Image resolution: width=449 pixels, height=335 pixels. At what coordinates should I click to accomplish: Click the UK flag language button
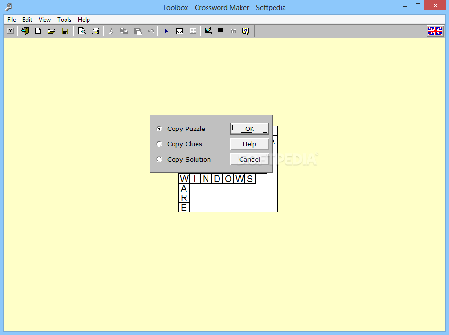coord(435,31)
